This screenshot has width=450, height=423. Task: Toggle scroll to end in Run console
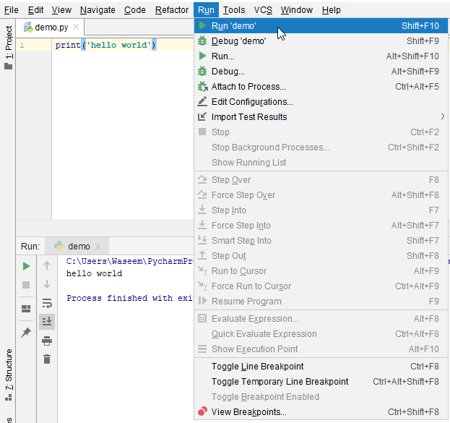tap(47, 321)
